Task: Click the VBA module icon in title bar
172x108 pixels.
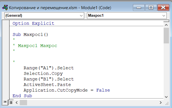Action: point(5,8)
